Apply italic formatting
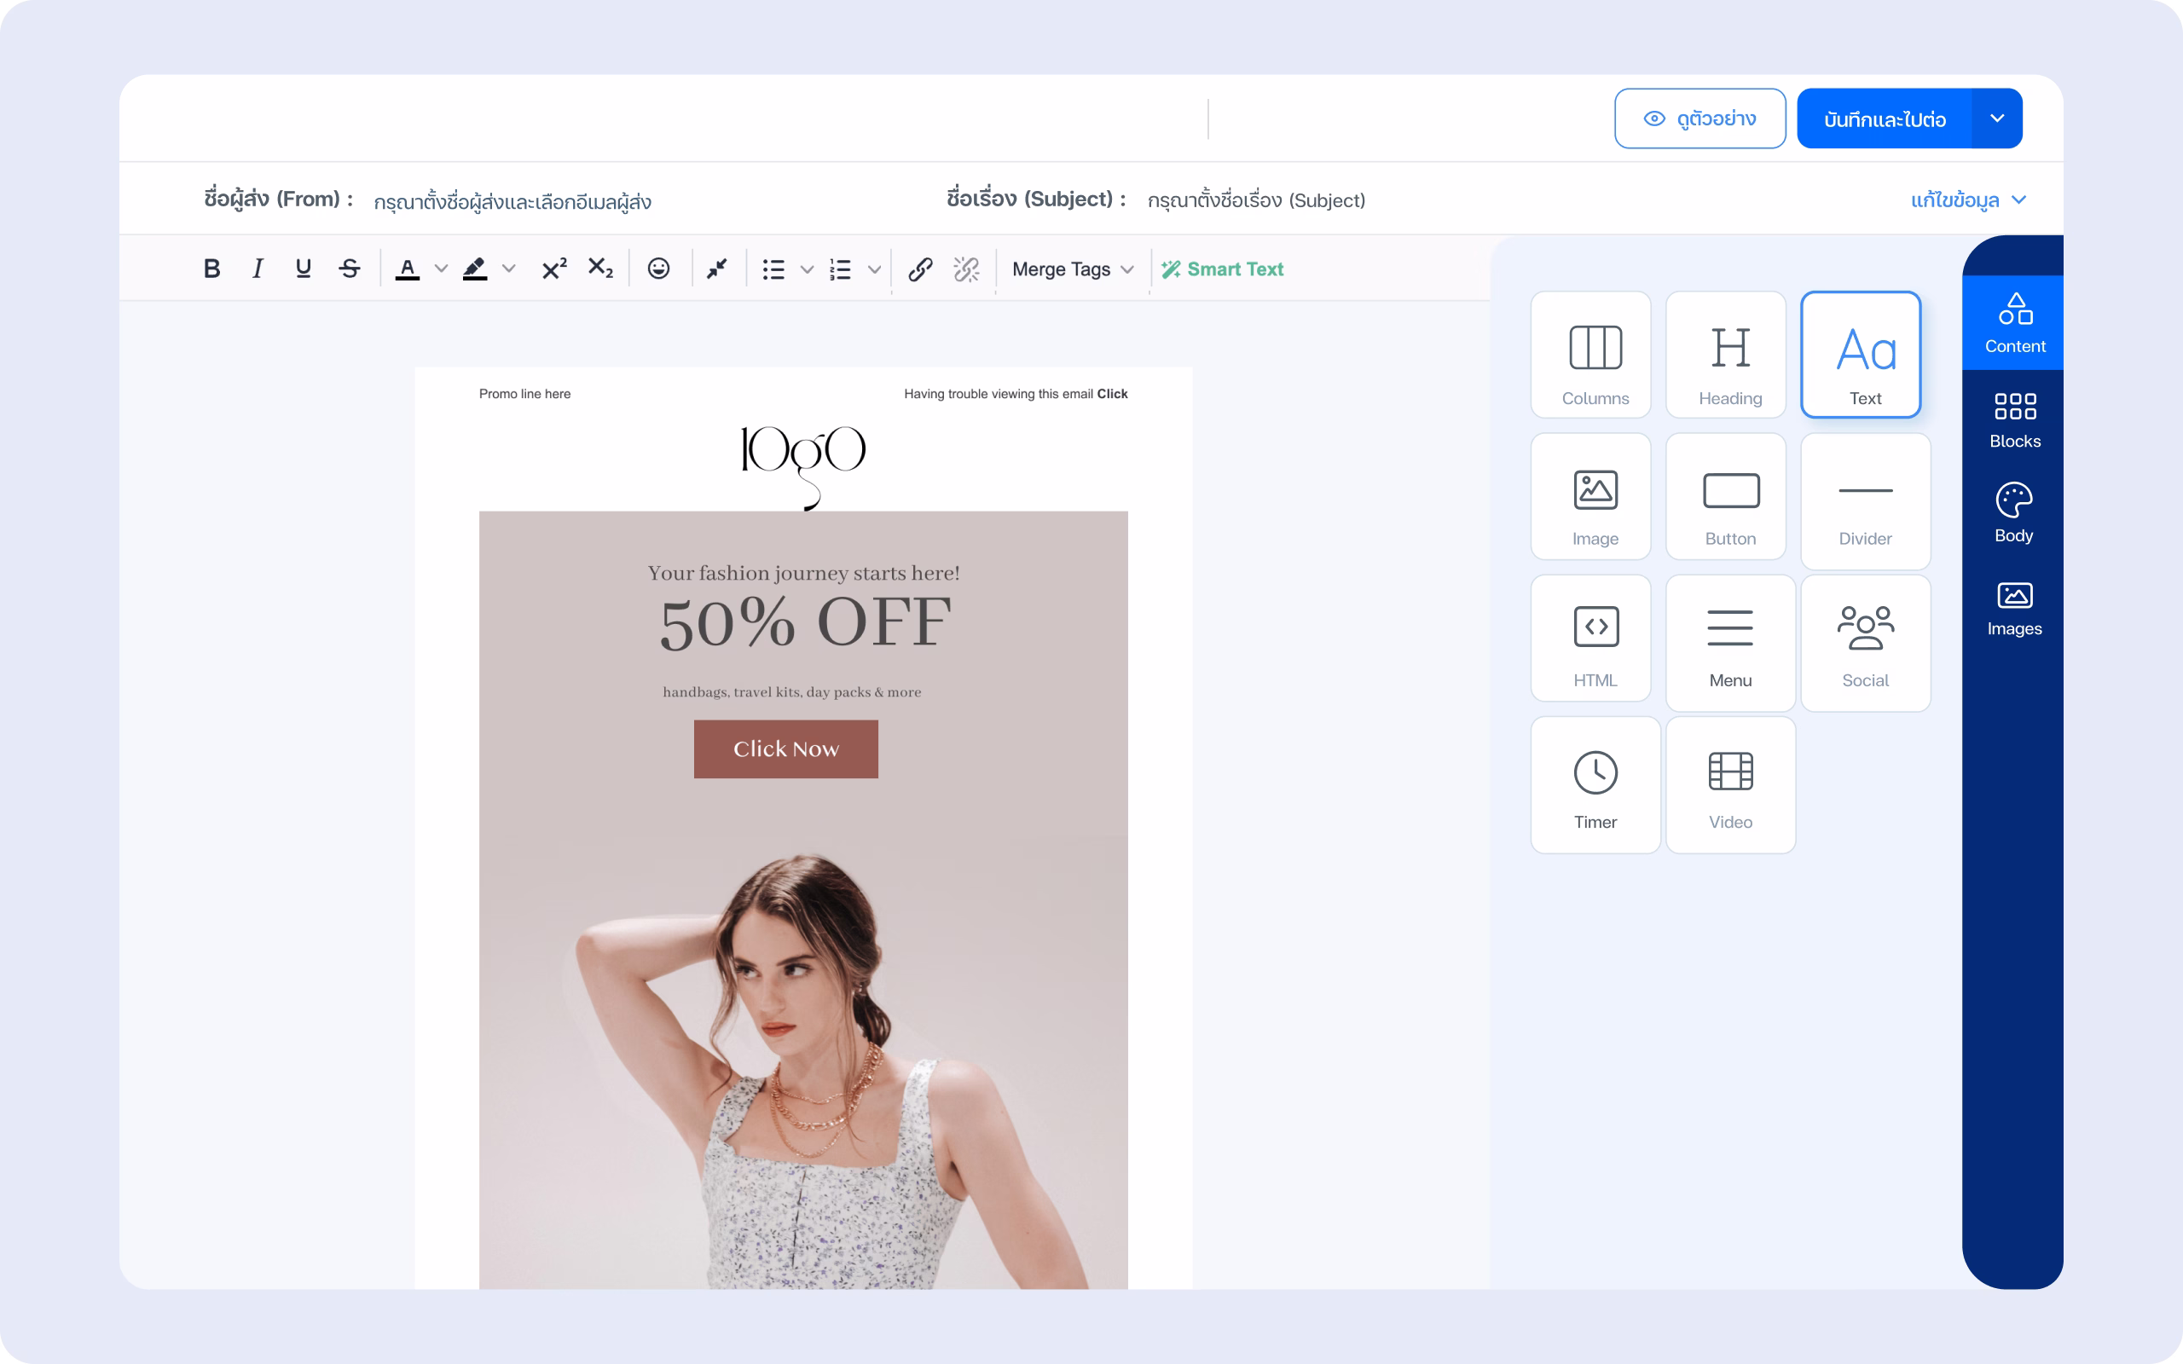Screen dimensions: 2183x1364 [x=258, y=269]
